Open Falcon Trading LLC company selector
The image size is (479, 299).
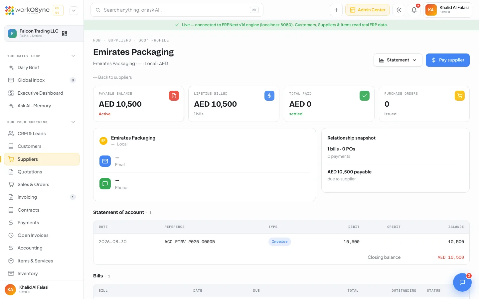[44, 34]
